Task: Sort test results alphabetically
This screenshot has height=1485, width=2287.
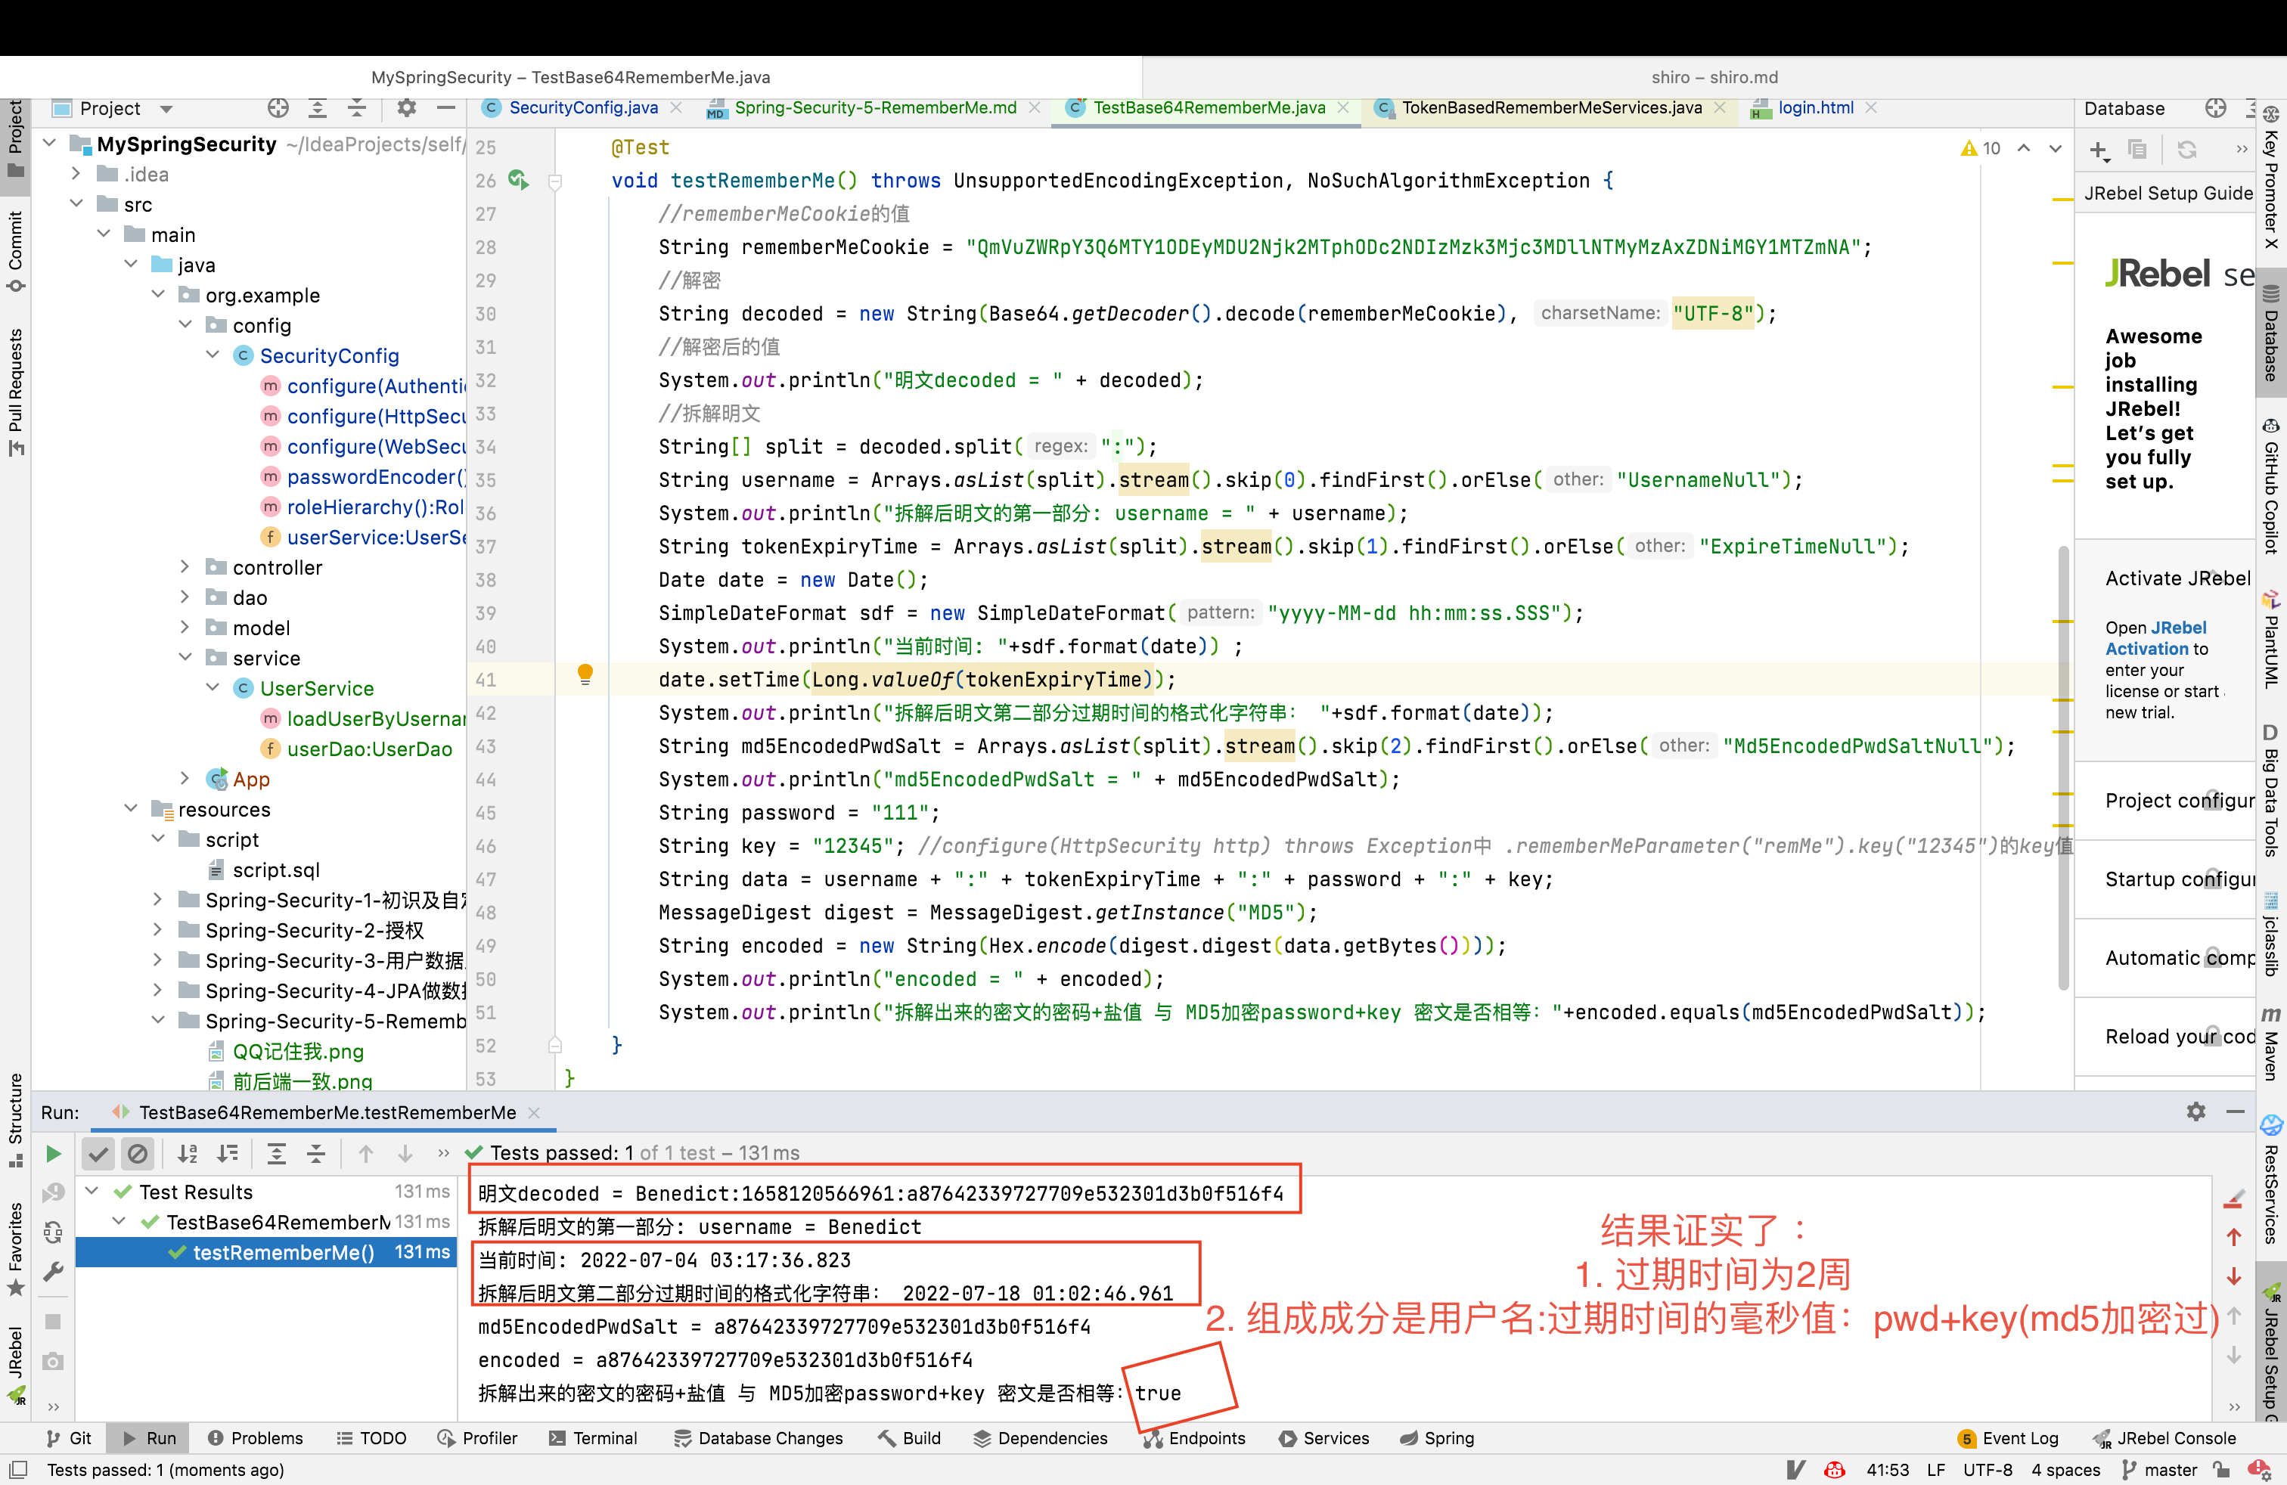Action: (x=188, y=1154)
